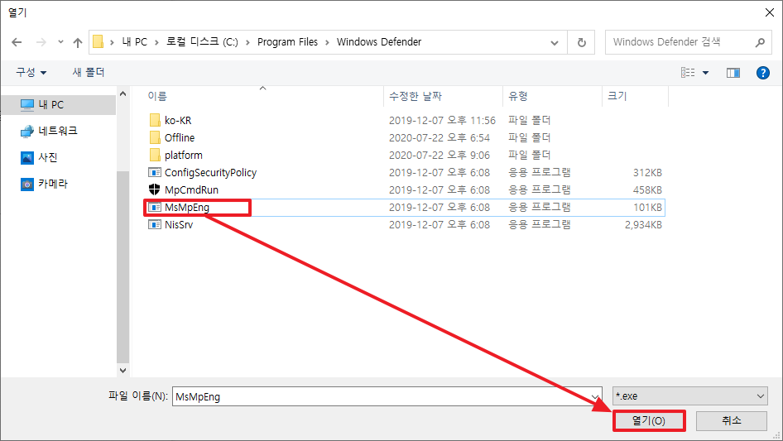Click the MsMpEng application icon
The image size is (783, 441).
pyautogui.click(x=155, y=208)
